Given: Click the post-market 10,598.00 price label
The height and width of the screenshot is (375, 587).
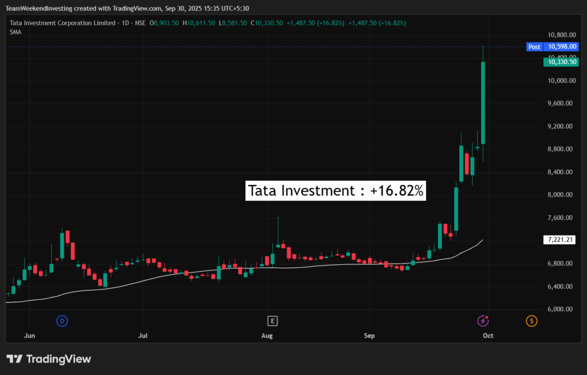Looking at the screenshot, I should pos(561,46).
